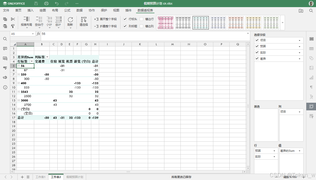The width and height of the screenshot is (316, 180).
Task: Toggle the 行标头 checkbox
Action: (125, 19)
